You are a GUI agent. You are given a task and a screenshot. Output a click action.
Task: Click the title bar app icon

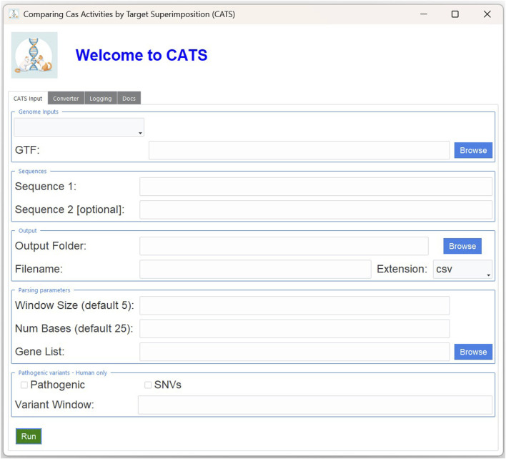pyautogui.click(x=13, y=14)
